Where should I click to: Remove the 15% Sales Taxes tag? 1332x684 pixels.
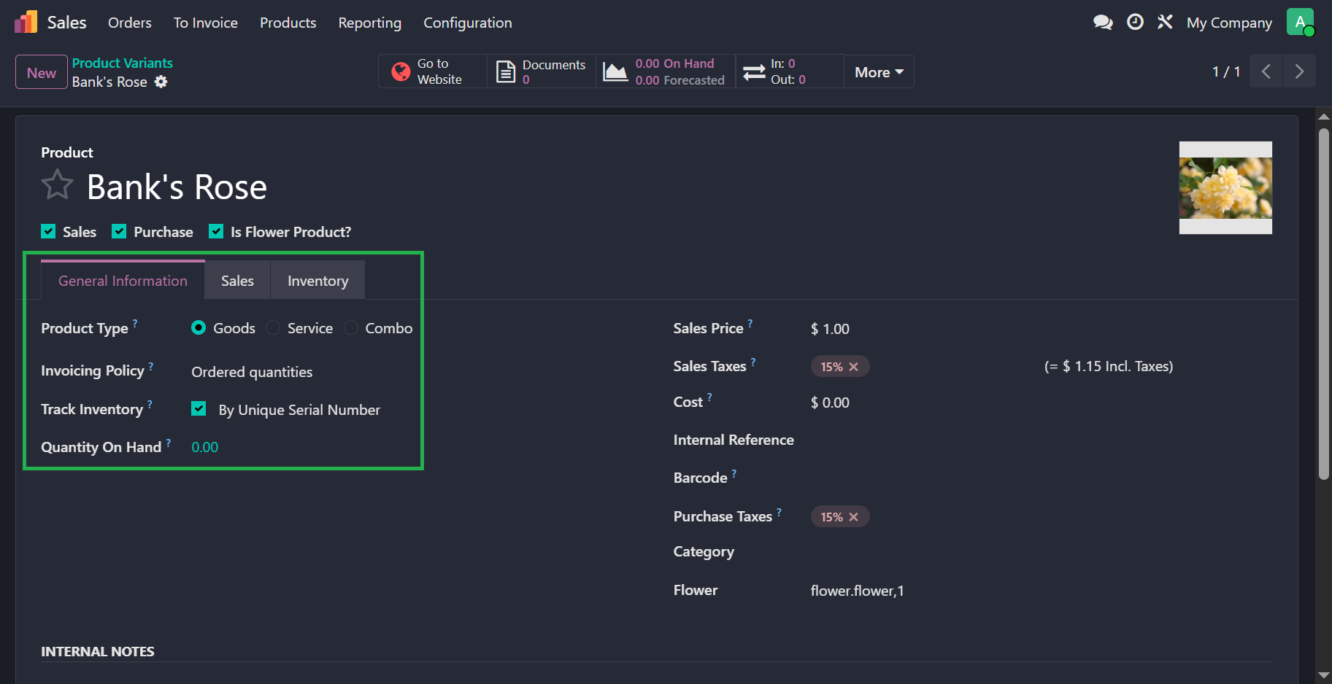tap(854, 367)
